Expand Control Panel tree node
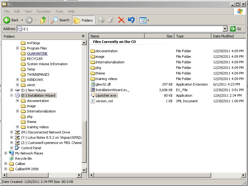 [11, 148]
